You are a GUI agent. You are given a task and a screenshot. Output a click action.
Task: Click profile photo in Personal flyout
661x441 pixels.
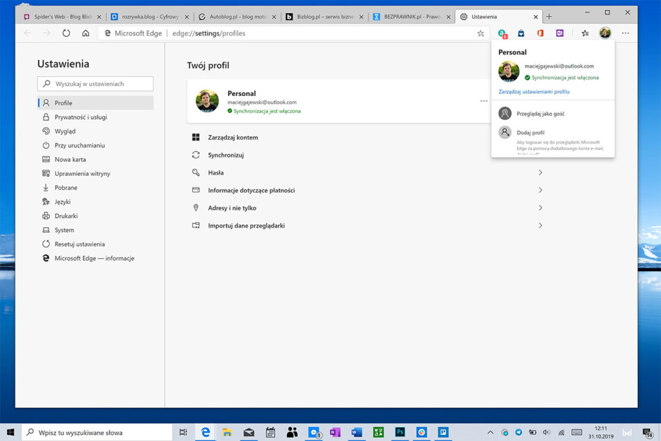coord(509,71)
